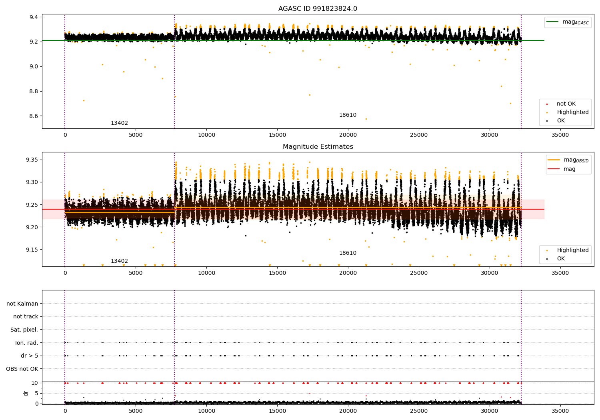Click x-tick '15000' under bottom plot

tap(277, 411)
